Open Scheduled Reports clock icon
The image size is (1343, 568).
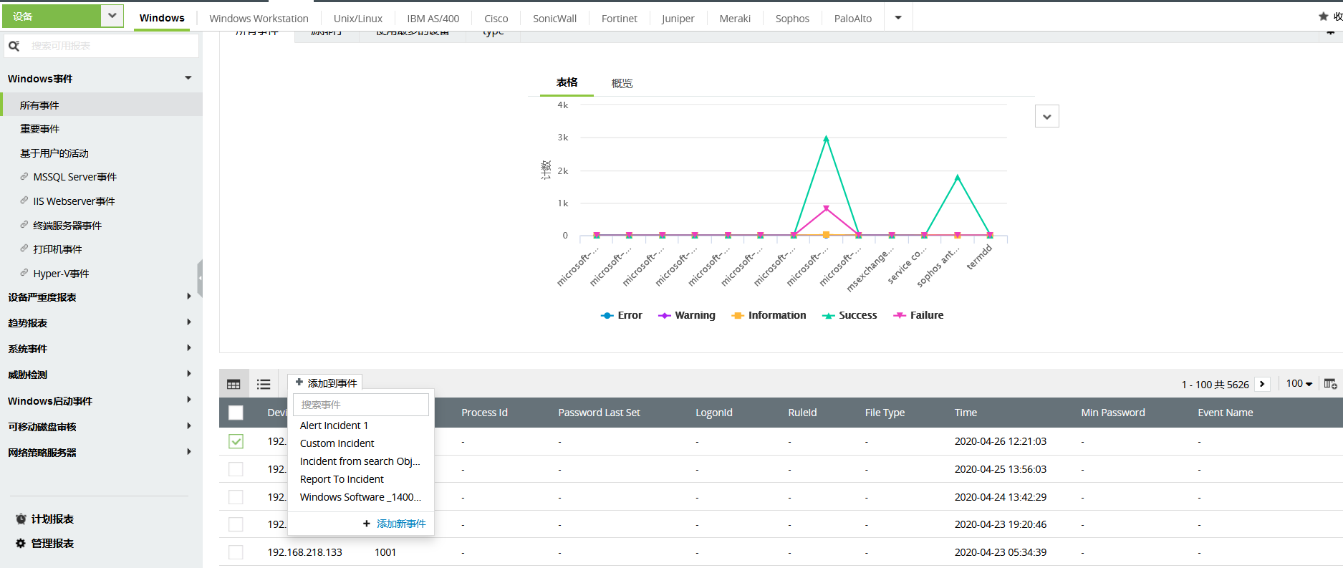tap(21, 519)
